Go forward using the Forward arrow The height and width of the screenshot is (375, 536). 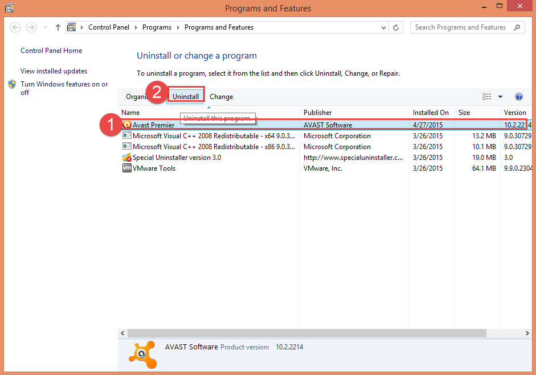click(31, 27)
